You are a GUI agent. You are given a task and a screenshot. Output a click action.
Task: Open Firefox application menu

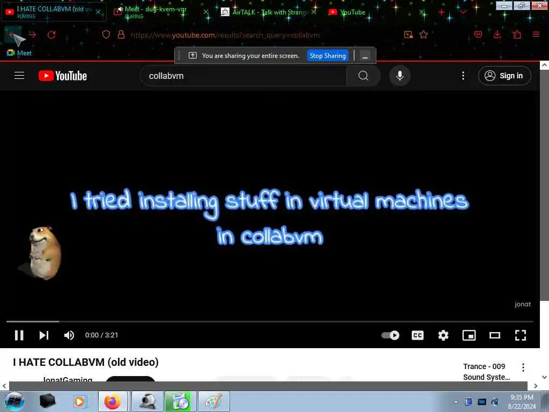[x=536, y=34]
